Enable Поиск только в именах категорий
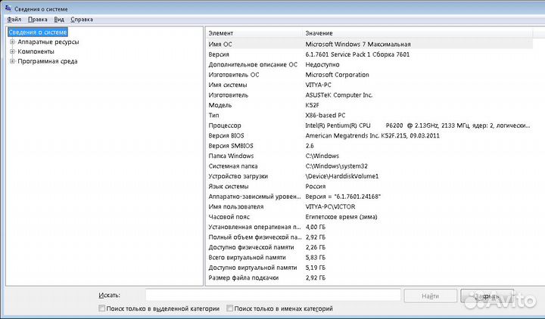Image resolution: width=545 pixels, height=319 pixels. click(230, 308)
